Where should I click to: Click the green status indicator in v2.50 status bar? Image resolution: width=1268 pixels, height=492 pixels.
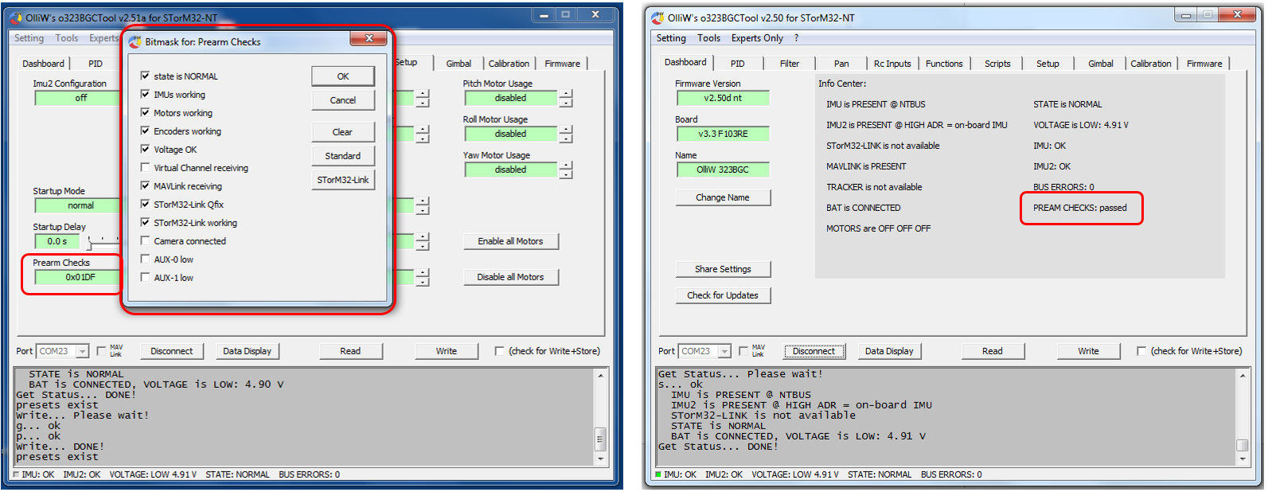pyautogui.click(x=657, y=474)
